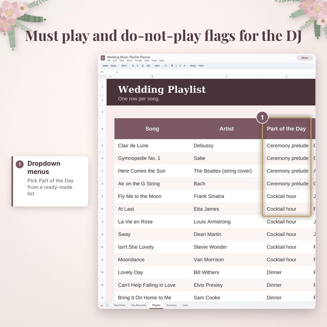This screenshot has height=327, width=327.
Task: Select the Clair de Lune cell
Action: coord(152,145)
